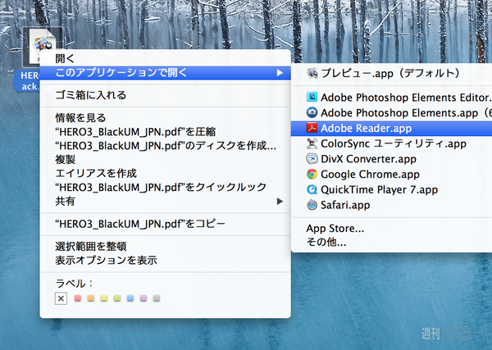Click the arrow beside このアプリケーションで開く
492x350 pixels.
[280, 73]
